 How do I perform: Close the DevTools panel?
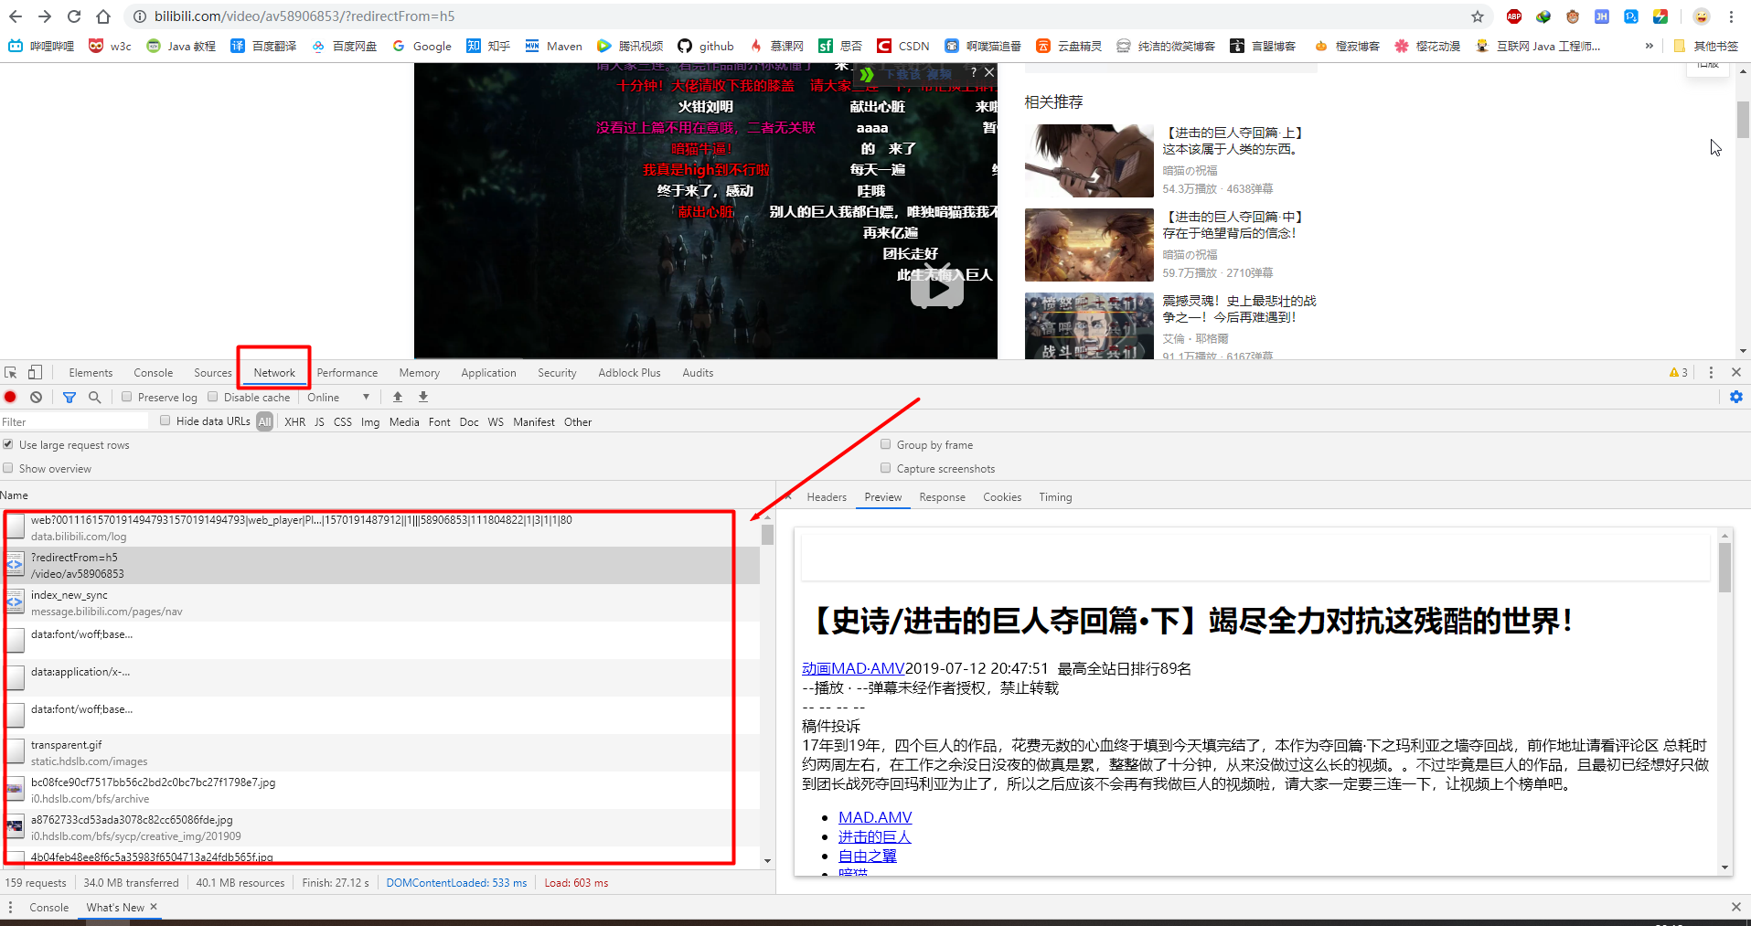coord(1736,372)
